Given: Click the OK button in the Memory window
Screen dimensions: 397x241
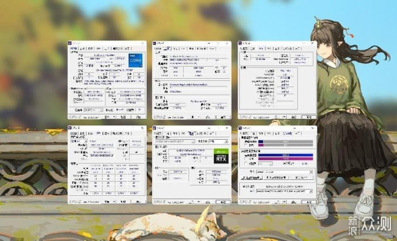Looking at the screenshot, I should pos(309,117).
